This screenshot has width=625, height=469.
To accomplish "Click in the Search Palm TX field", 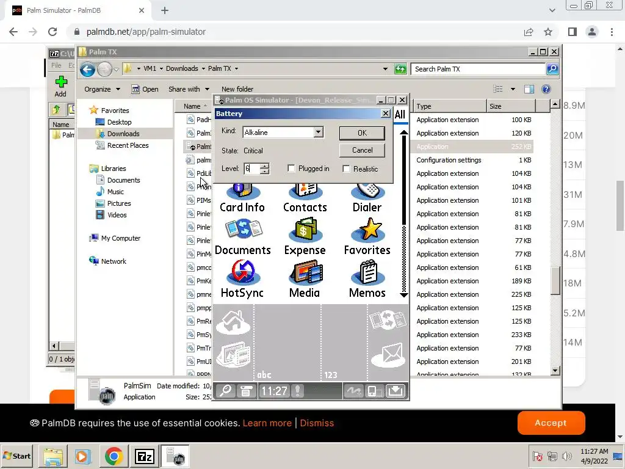I will [x=479, y=69].
